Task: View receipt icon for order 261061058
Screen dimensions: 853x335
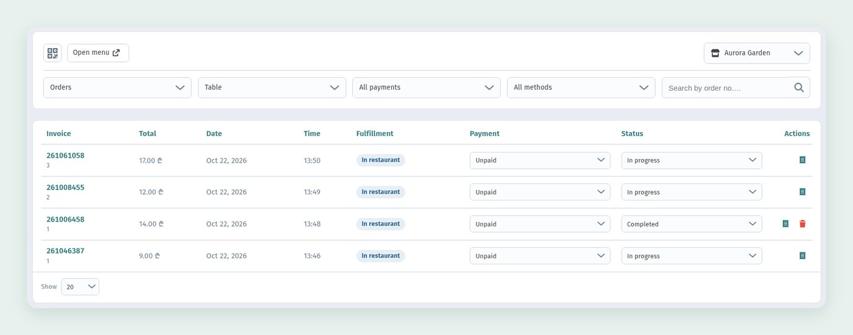Action: (x=802, y=160)
